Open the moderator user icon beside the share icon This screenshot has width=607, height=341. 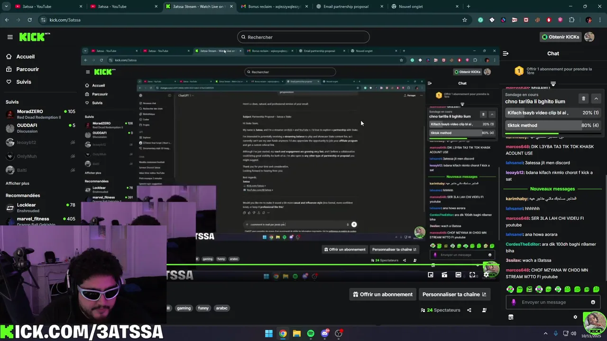click(x=484, y=310)
